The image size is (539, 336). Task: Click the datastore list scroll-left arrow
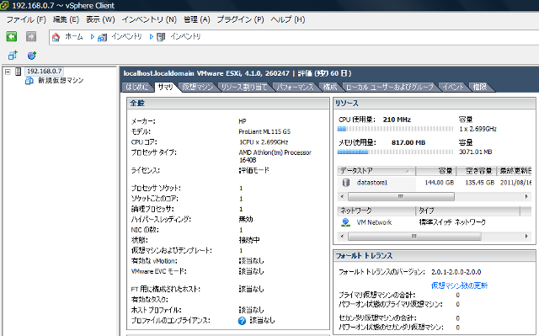342,196
